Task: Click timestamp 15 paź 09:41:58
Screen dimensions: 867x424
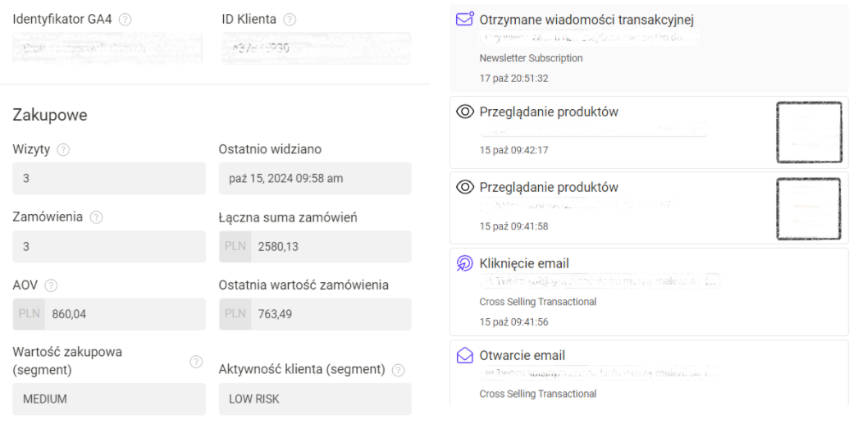Action: (513, 226)
